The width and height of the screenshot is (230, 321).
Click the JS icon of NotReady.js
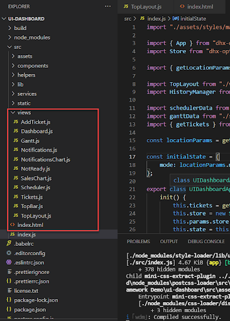(x=16, y=169)
